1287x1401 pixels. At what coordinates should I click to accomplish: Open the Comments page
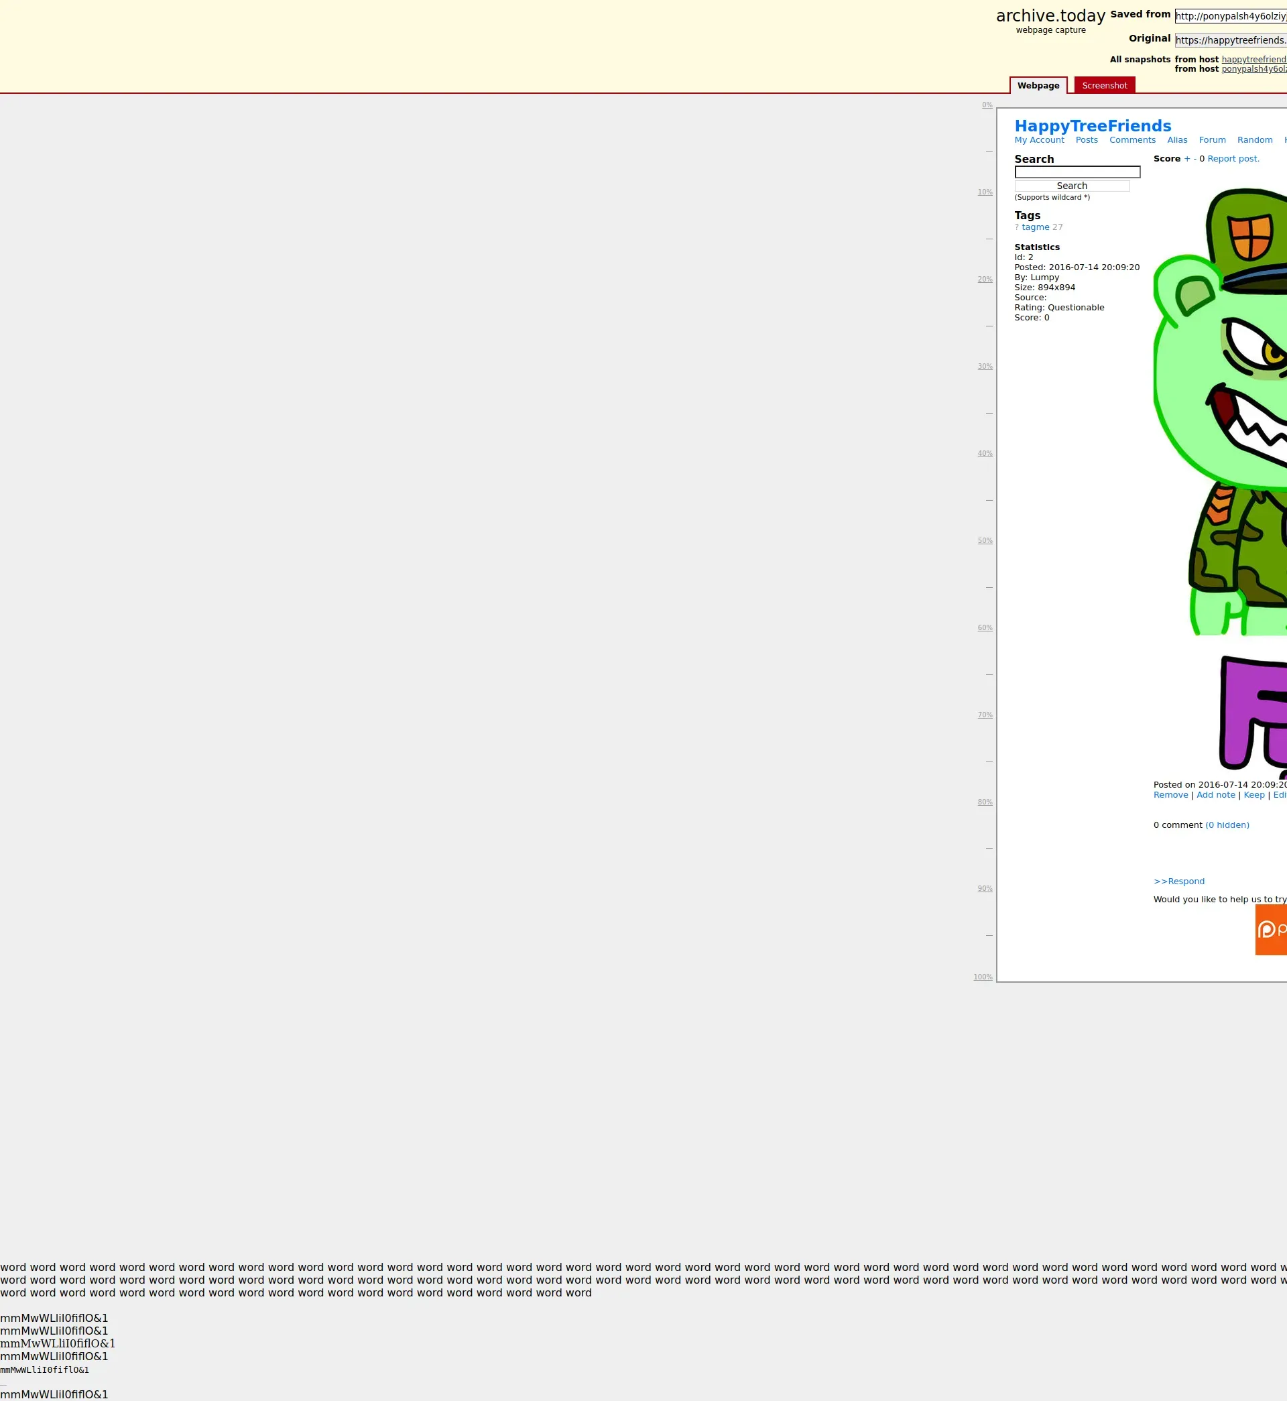point(1131,140)
